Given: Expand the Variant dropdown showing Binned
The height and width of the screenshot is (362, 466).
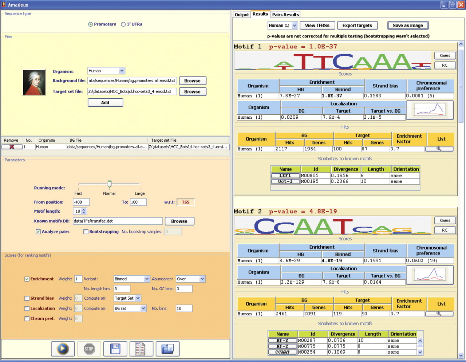Looking at the screenshot, I should tap(131, 279).
